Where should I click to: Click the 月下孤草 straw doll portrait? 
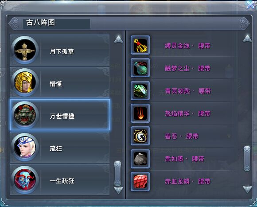25,50
